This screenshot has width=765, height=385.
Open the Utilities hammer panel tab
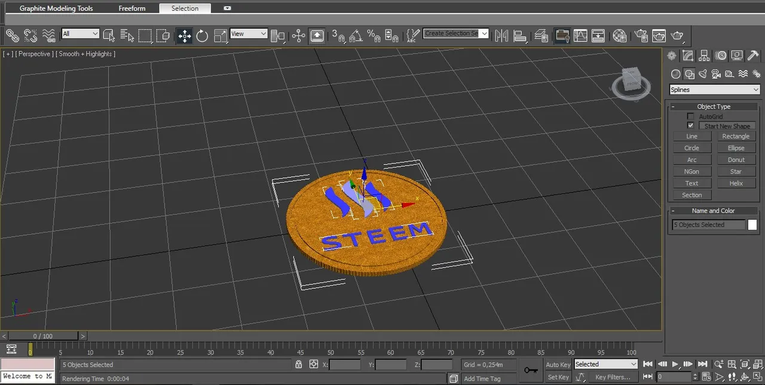[x=753, y=56]
